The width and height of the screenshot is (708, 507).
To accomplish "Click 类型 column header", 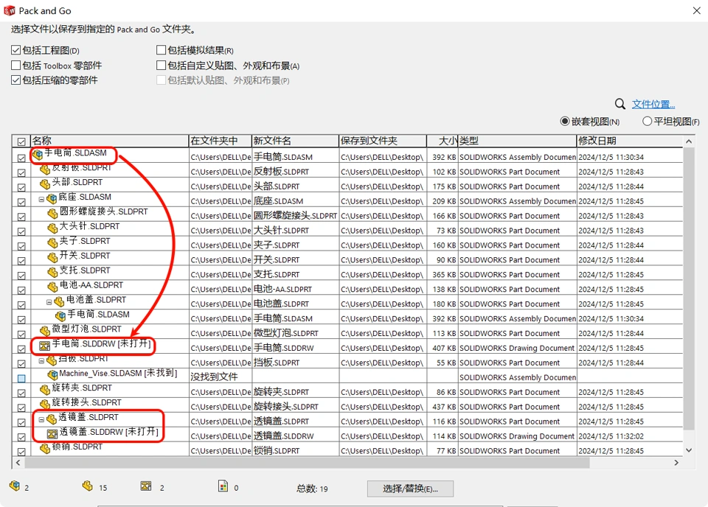I will point(518,141).
